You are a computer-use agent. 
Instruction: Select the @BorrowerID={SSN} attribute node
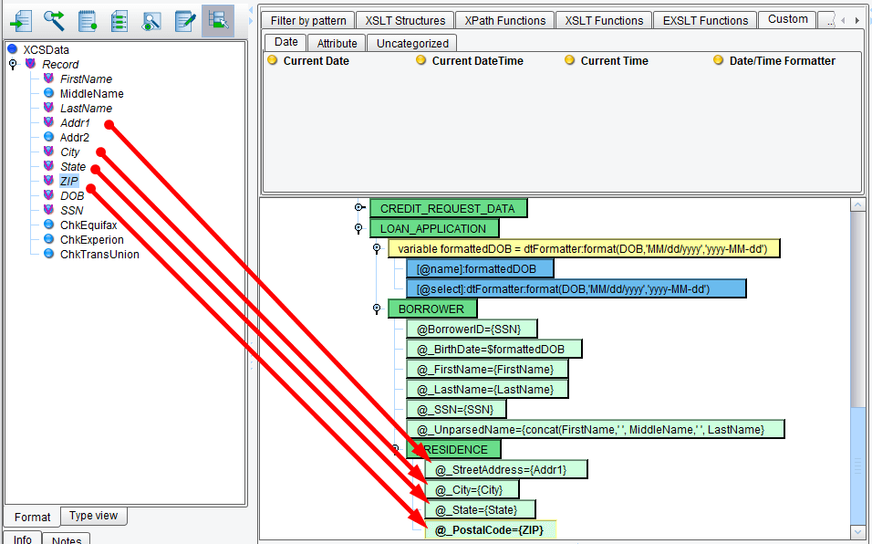point(472,329)
